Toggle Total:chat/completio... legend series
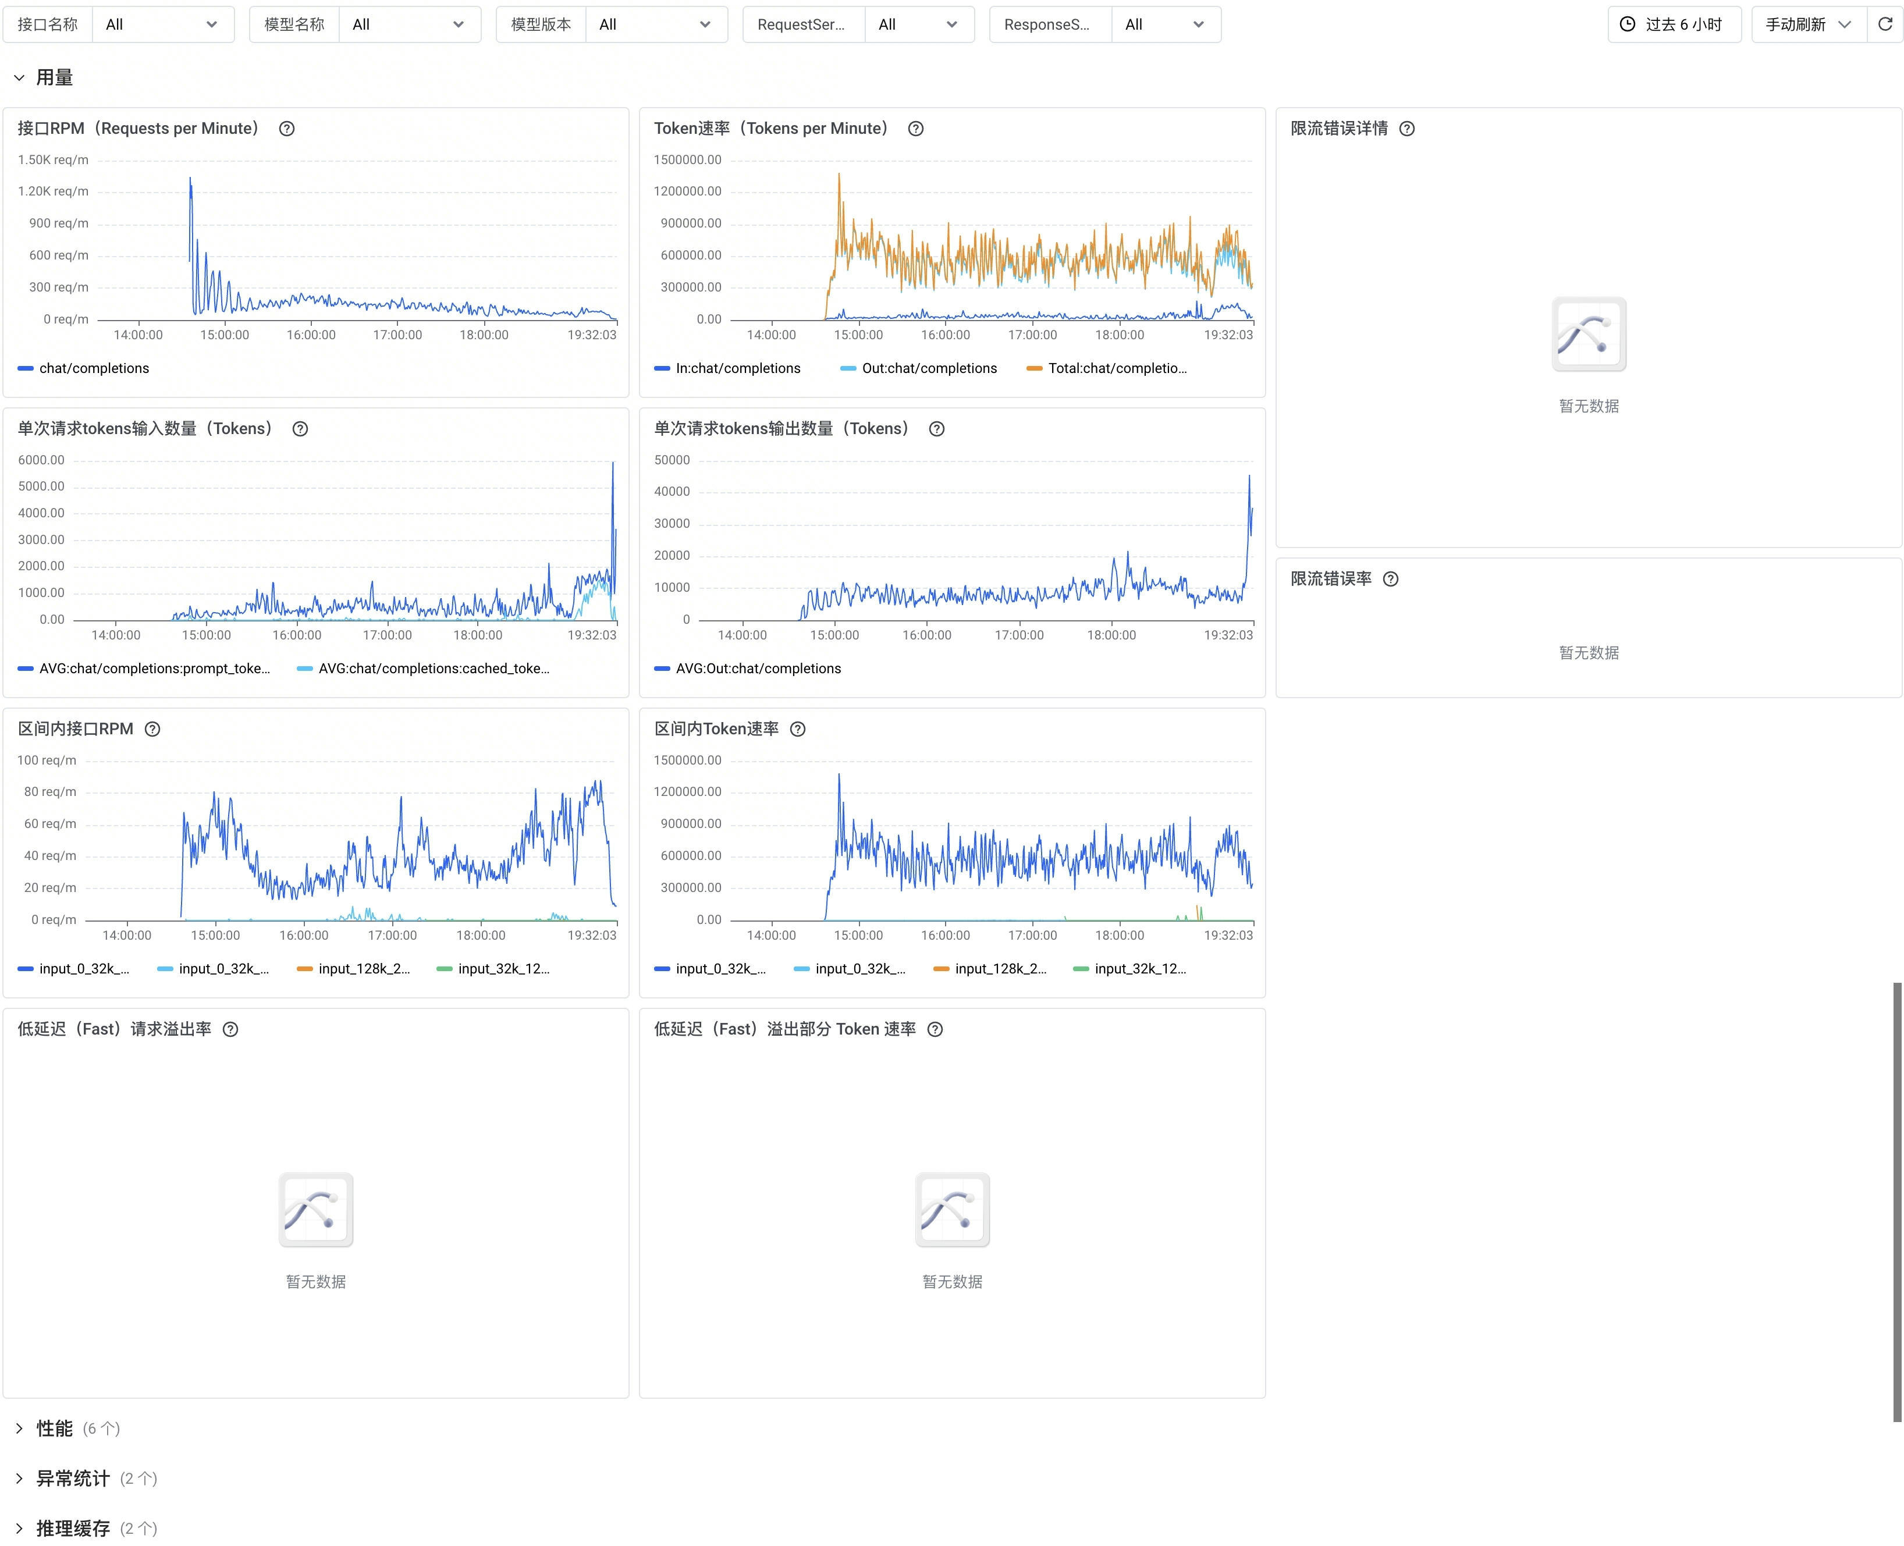 pyautogui.click(x=1107, y=368)
